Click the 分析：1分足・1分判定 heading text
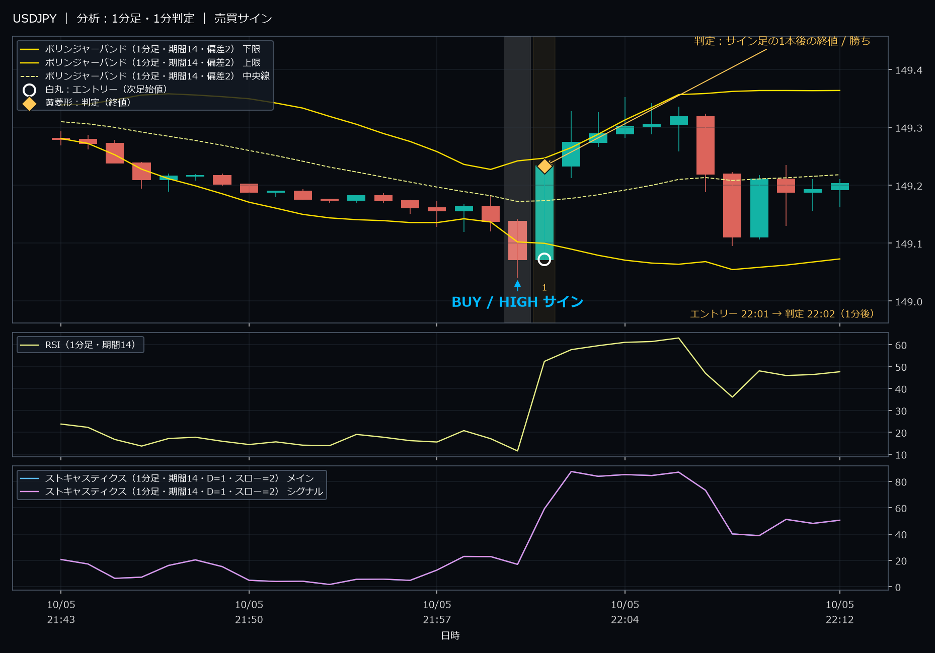The image size is (935, 653). (x=135, y=19)
